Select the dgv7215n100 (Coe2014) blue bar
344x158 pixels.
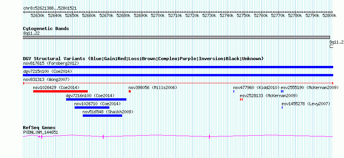[178, 75]
